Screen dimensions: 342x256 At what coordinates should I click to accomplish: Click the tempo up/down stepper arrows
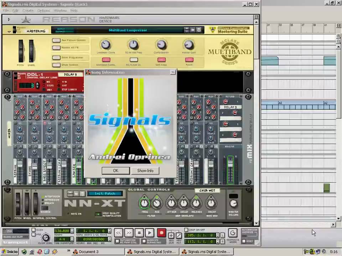click(72, 231)
